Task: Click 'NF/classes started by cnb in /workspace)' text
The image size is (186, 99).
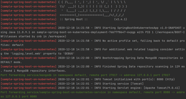Action: (x=33, y=36)
